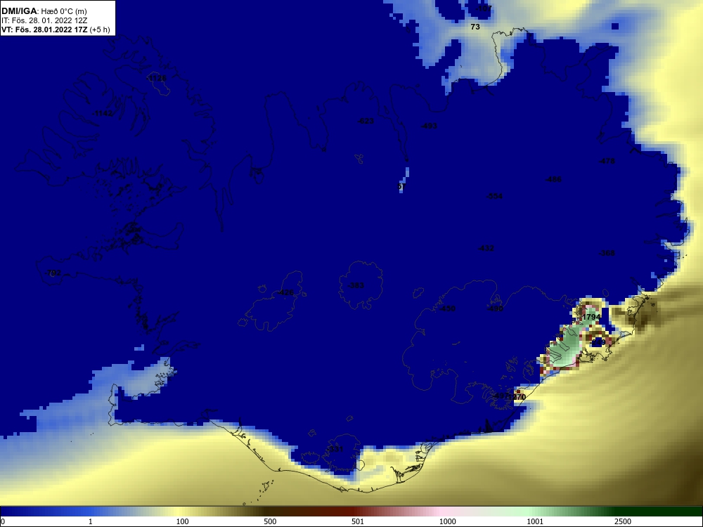
Task: Click the map value '-792'
Action: click(53, 273)
